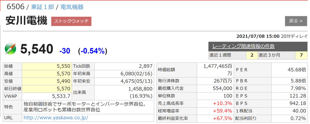Click the stock code 6506
Screen dimensions: 310x124
click(15, 7)
